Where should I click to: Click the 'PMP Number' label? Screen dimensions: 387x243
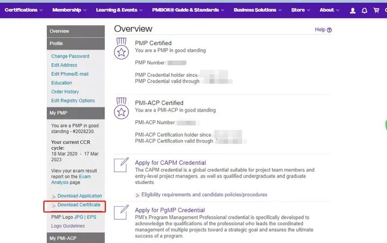tap(150, 63)
